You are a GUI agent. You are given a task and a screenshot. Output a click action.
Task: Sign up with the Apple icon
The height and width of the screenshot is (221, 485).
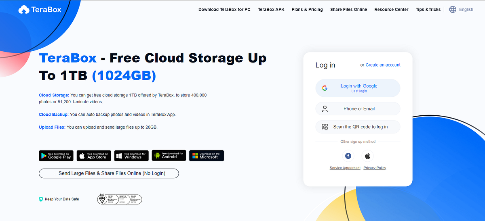pos(368,156)
